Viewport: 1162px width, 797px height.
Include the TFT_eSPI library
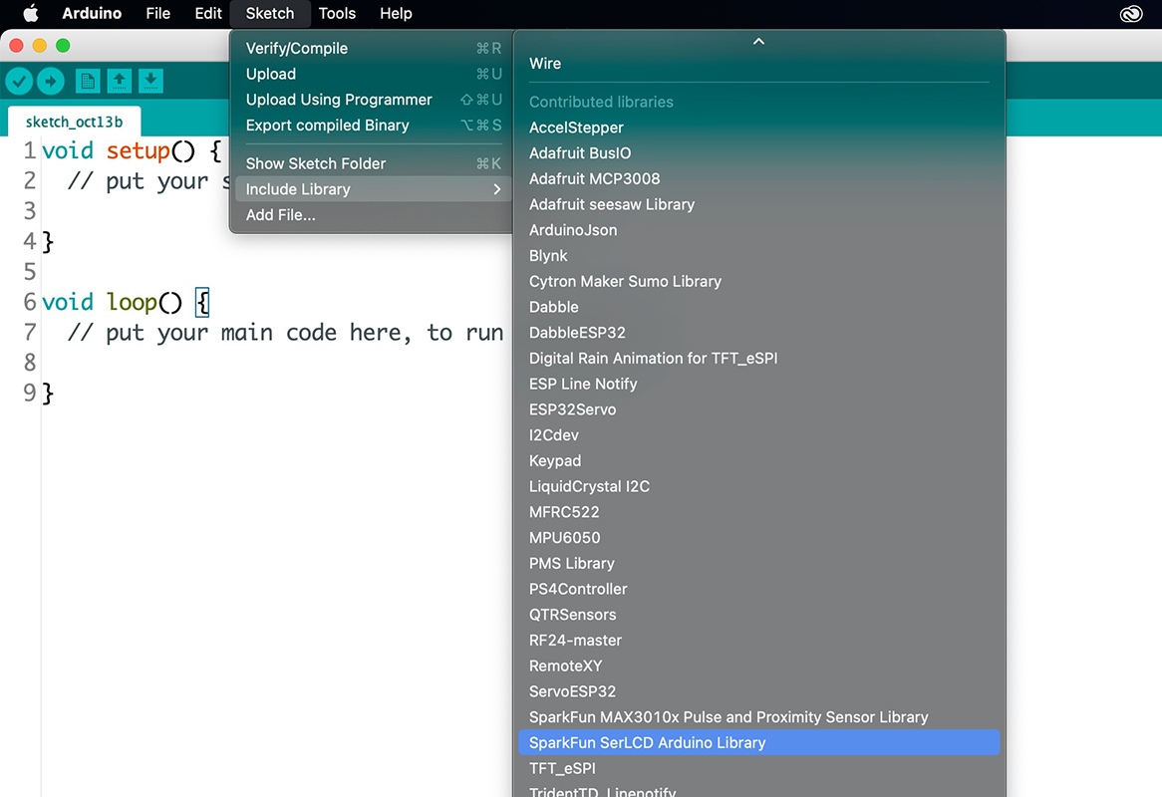coord(758,768)
